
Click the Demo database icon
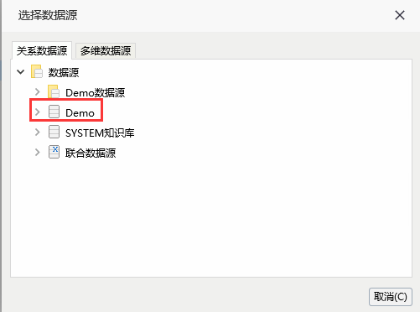click(x=54, y=112)
